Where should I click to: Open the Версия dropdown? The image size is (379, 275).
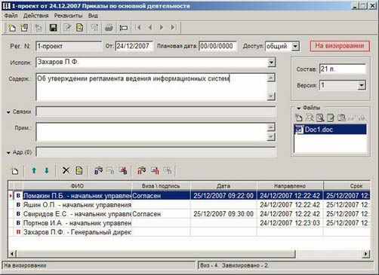[x=362, y=85]
